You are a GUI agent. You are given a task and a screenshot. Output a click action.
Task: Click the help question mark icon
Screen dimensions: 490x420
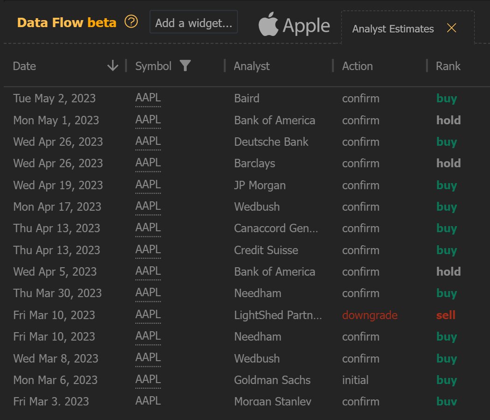pos(132,21)
